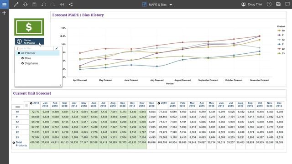Viewport: 292px width, 164px height.
Task: Click the sheet grid icon beside MAPE & Bias
Action: point(144,5)
